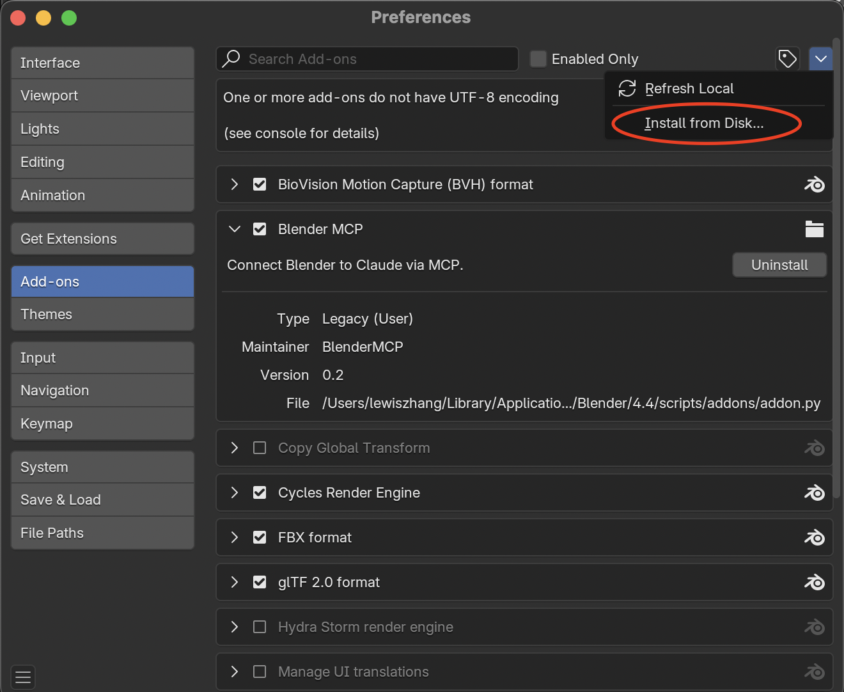Click the Refresh Local icon

[x=627, y=88]
